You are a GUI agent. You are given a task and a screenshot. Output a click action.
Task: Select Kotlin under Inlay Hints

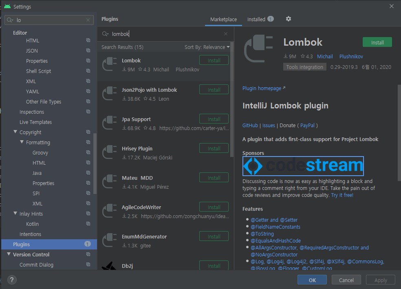pos(32,224)
